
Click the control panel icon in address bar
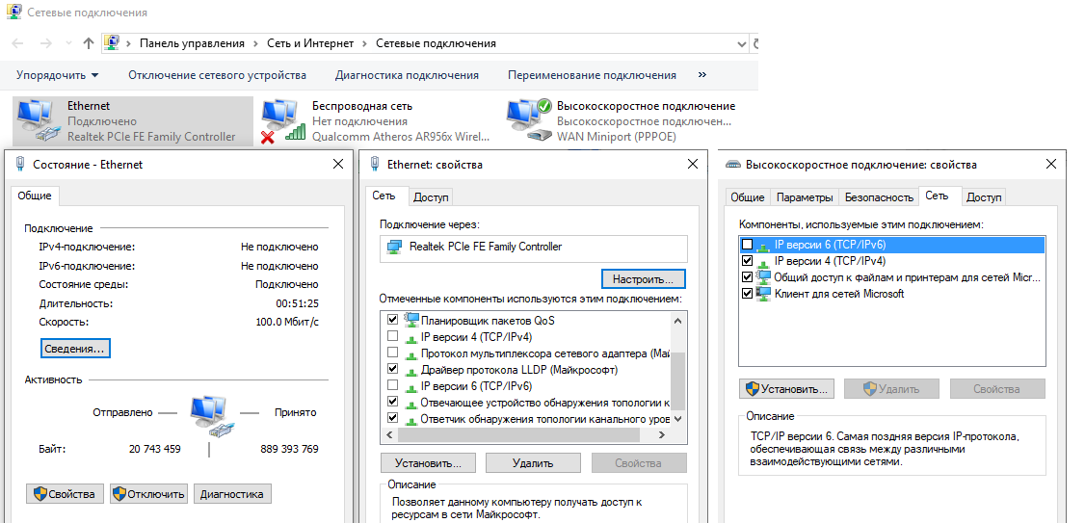coord(111,43)
